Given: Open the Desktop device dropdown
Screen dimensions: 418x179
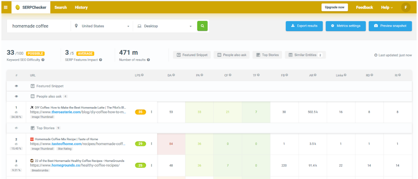Looking at the screenshot, I should pyautogui.click(x=164, y=26).
